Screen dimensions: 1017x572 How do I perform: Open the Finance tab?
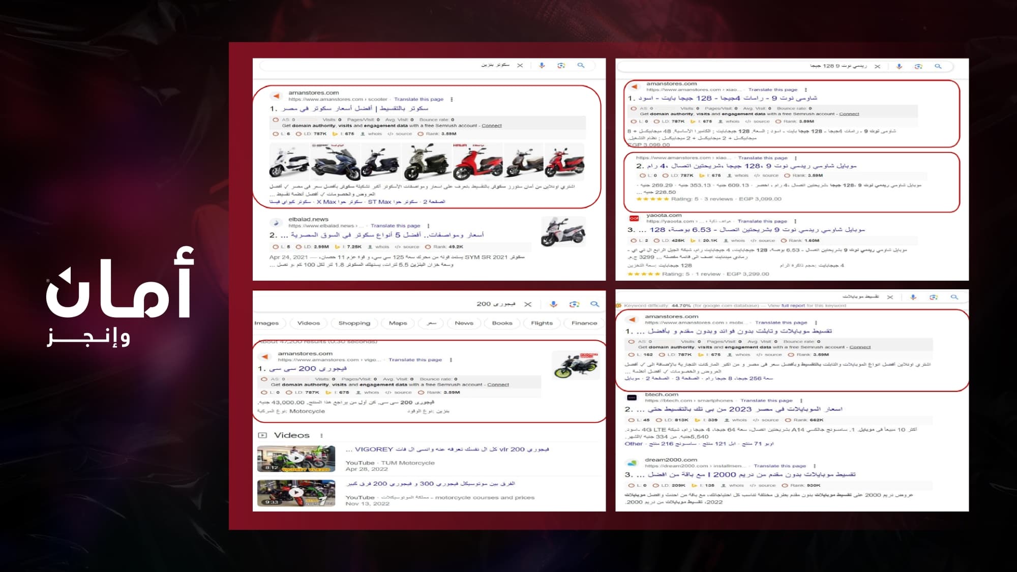pyautogui.click(x=584, y=323)
